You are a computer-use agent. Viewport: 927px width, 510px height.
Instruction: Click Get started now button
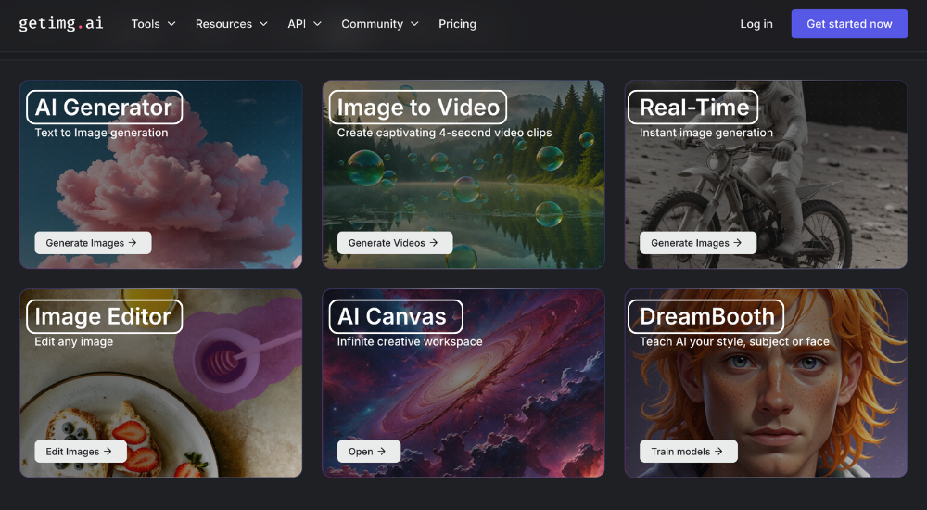point(849,24)
